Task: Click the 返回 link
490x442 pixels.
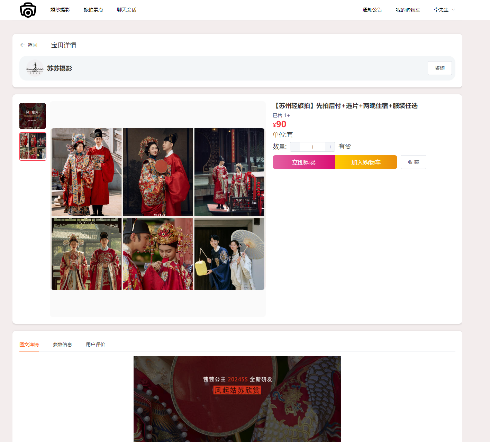Action: (33, 45)
